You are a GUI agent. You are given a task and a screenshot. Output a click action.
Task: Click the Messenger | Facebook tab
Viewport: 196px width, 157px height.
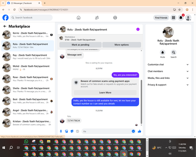pos(24,3)
